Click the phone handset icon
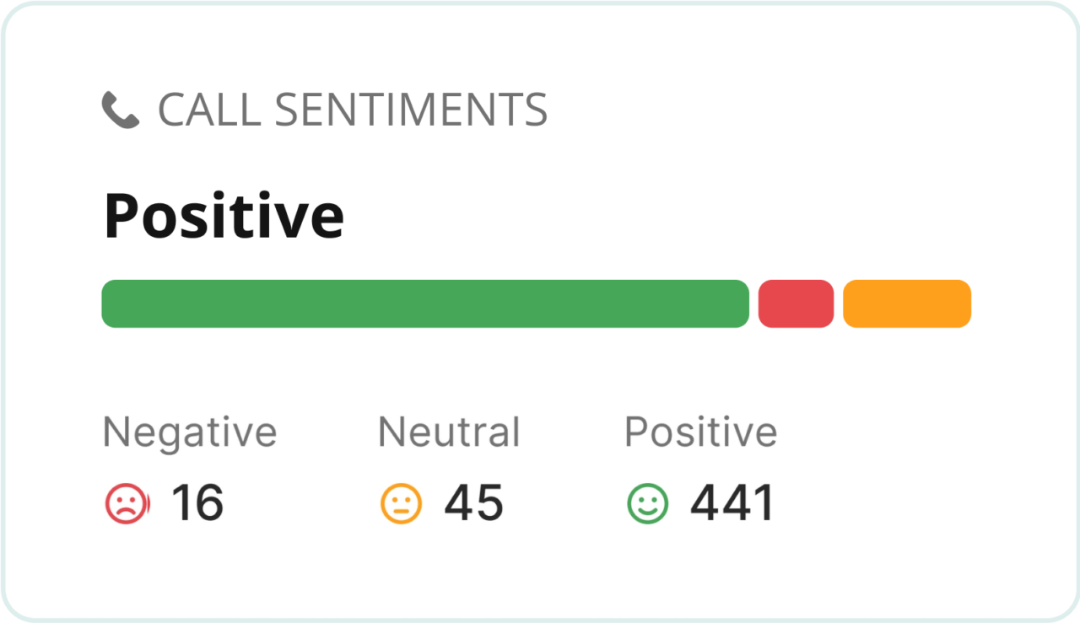 (120, 110)
